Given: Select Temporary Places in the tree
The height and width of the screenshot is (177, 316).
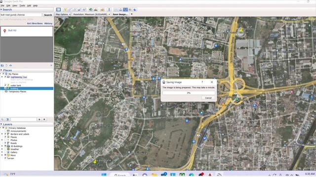Looking at the screenshot, I should tap(17, 91).
